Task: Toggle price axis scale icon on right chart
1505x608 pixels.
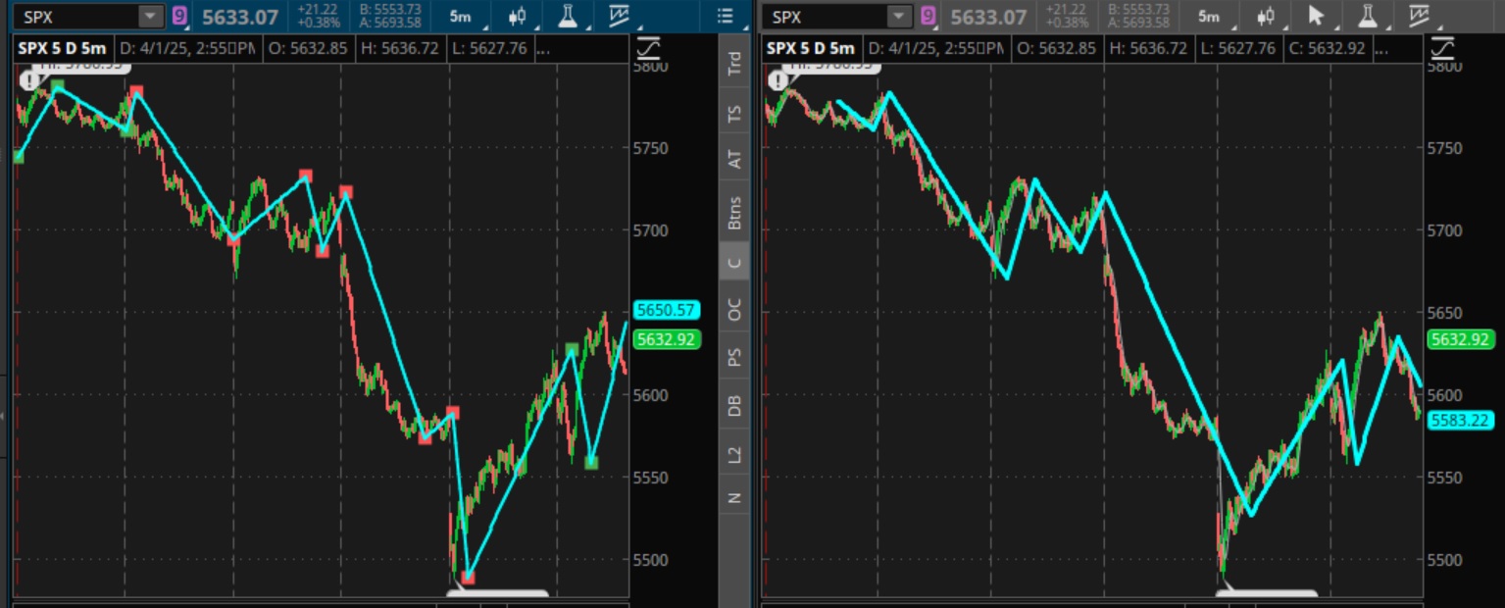Action: (x=1444, y=48)
